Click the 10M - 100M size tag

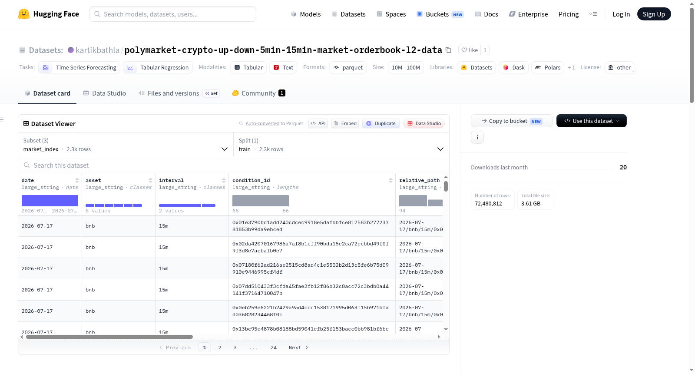[406, 67]
